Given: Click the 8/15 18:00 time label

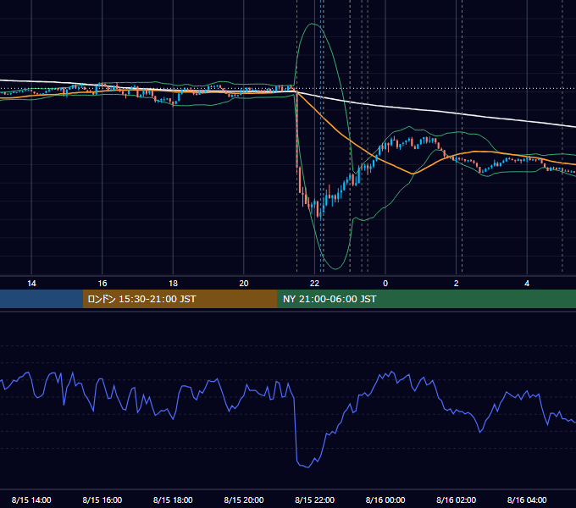Looking at the screenshot, I should [173, 500].
